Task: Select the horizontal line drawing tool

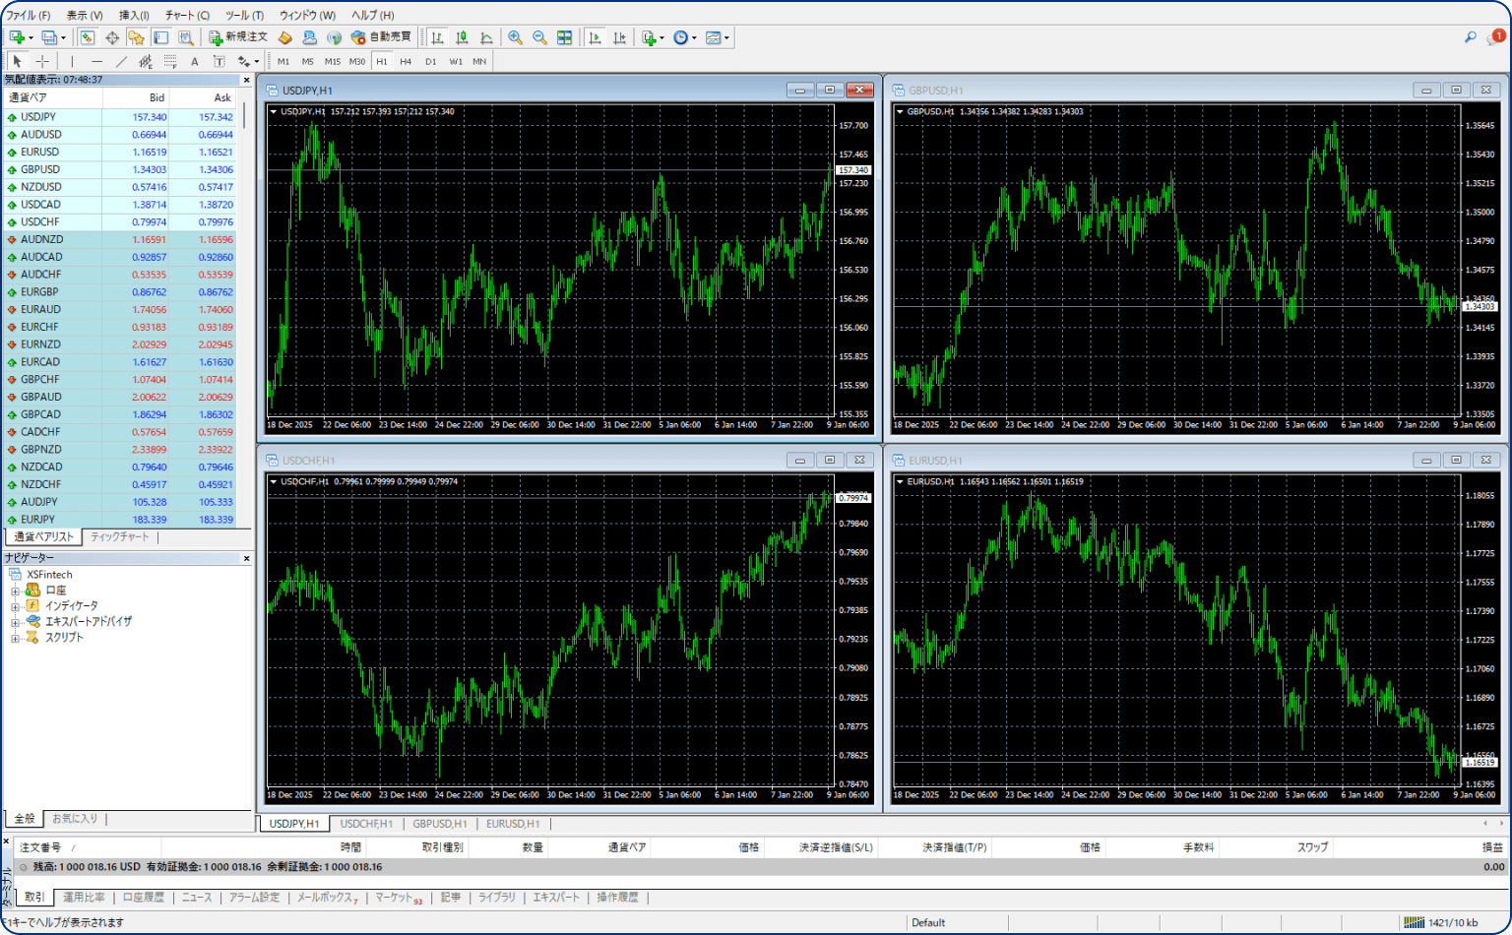Action: [x=96, y=61]
